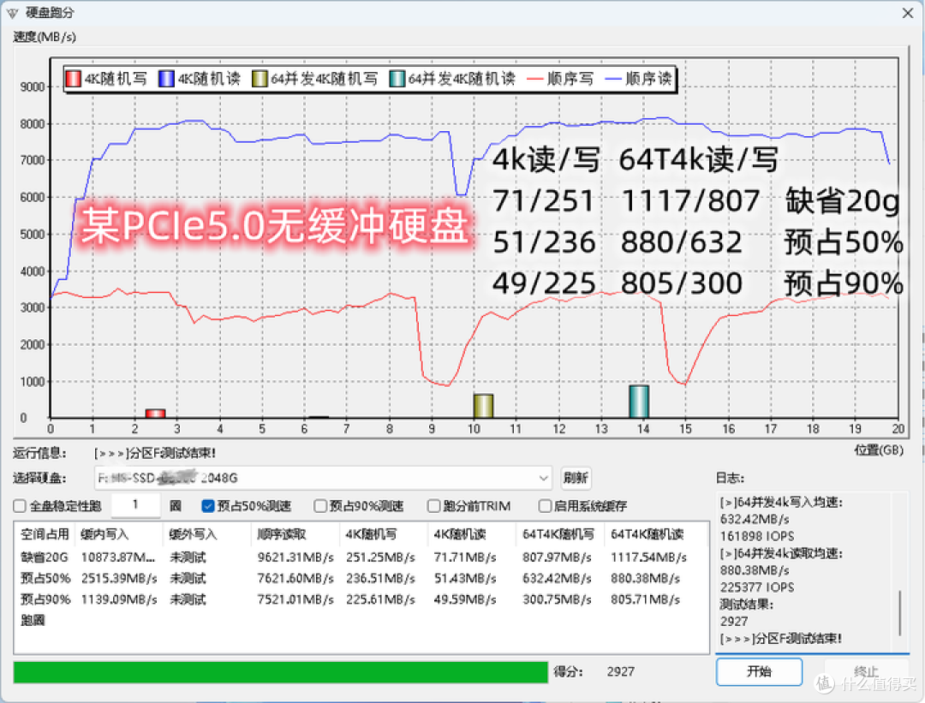The width and height of the screenshot is (925, 703).
Task: Click the 225377 IOPS log line
Action: pos(757,587)
